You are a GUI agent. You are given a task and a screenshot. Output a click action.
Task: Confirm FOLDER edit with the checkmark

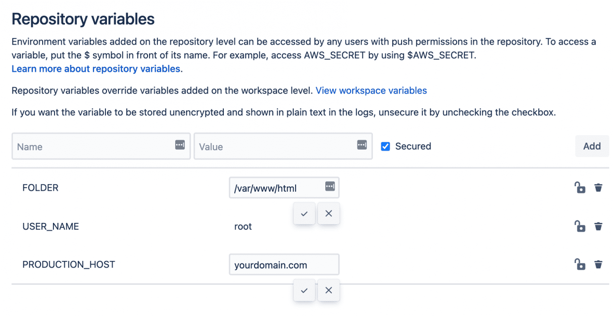coord(304,213)
